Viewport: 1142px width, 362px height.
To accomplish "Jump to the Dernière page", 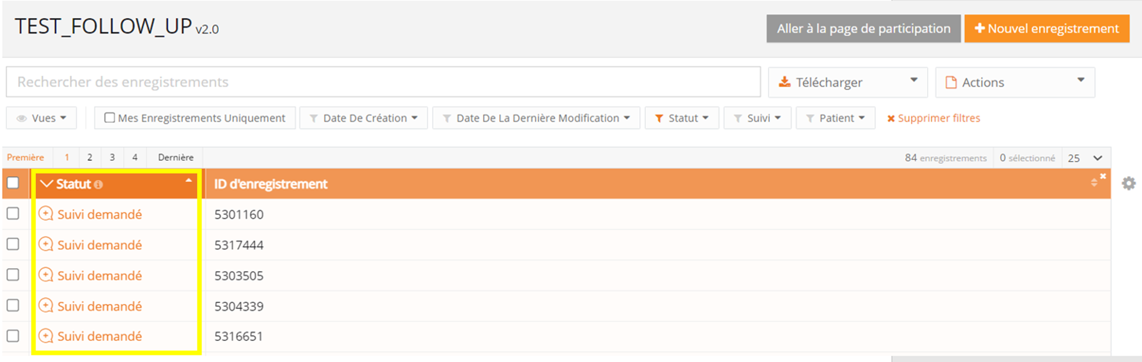I will tap(175, 157).
